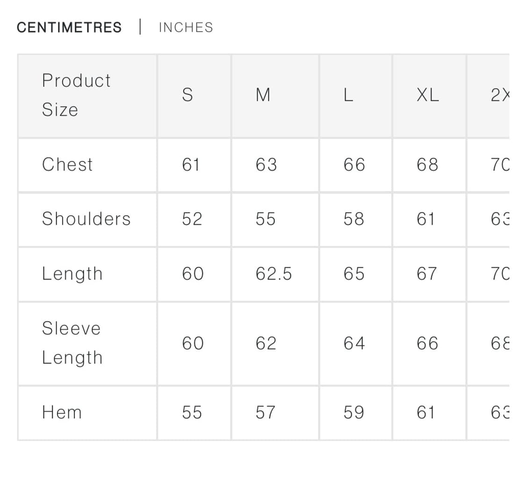This screenshot has width=526, height=501.
Task: Click the Product Size header cell
Action: (76, 95)
